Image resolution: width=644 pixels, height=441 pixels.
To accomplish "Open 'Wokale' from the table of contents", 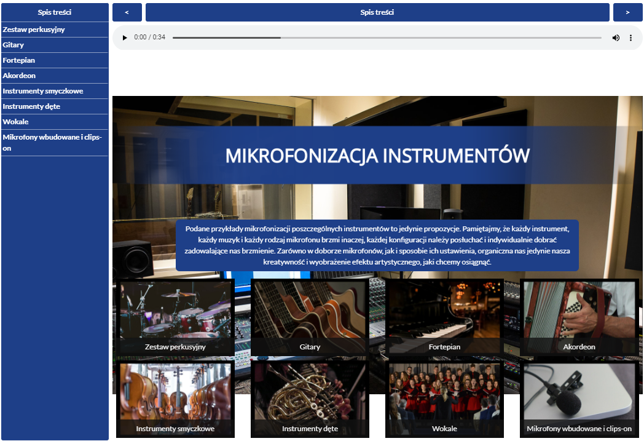I will pyautogui.click(x=54, y=121).
